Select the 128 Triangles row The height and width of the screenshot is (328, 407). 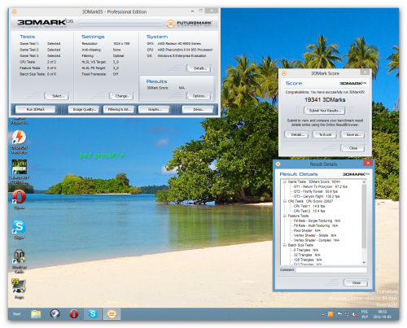point(308,260)
